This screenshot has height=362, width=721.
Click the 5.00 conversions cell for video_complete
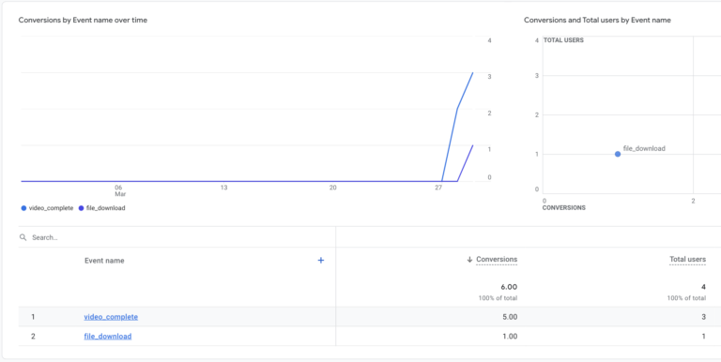point(509,317)
